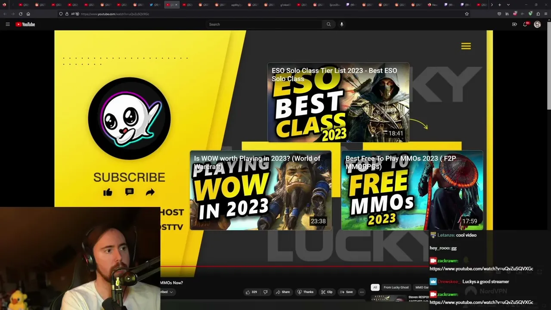Open the Pocket save icon in toolbar
The image size is (551, 310).
[499, 14]
